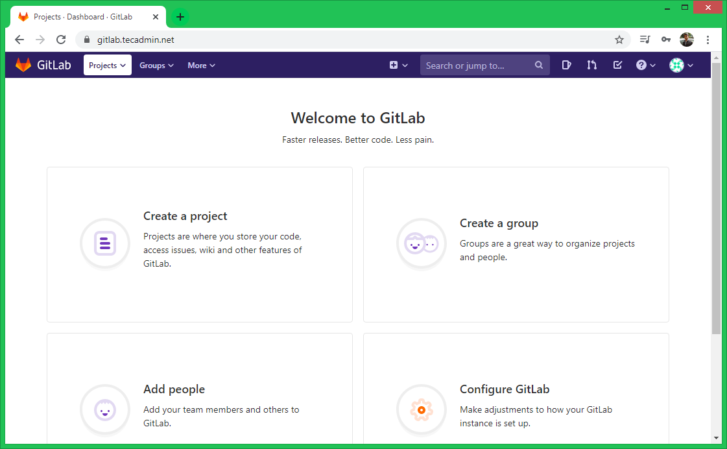Expand the user avatar chevron
This screenshot has height=449, width=727.
(691, 66)
